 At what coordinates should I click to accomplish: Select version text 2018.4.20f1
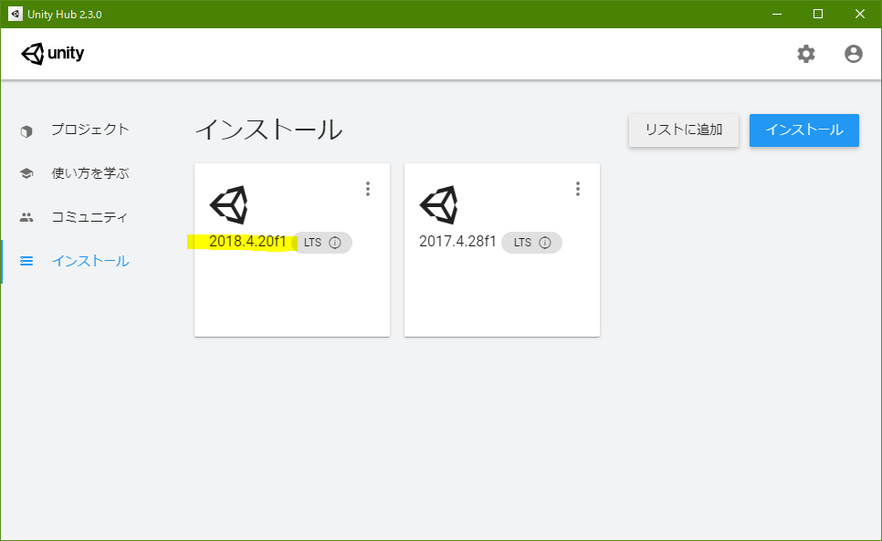pyautogui.click(x=247, y=242)
